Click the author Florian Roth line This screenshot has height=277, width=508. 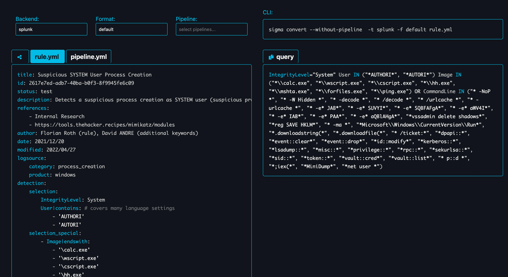click(108, 133)
